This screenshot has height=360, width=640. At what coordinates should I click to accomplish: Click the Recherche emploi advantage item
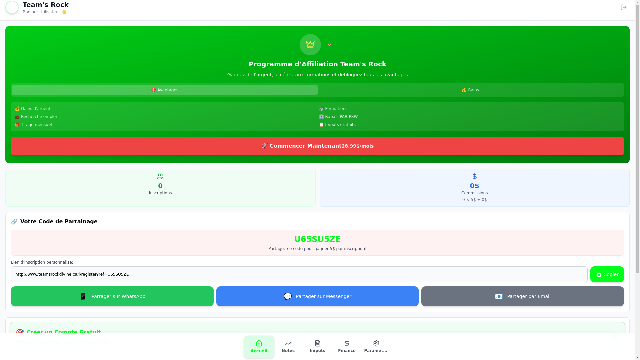(x=36, y=117)
